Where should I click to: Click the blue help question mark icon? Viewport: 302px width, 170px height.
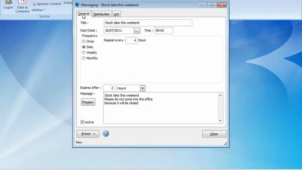click(106, 133)
